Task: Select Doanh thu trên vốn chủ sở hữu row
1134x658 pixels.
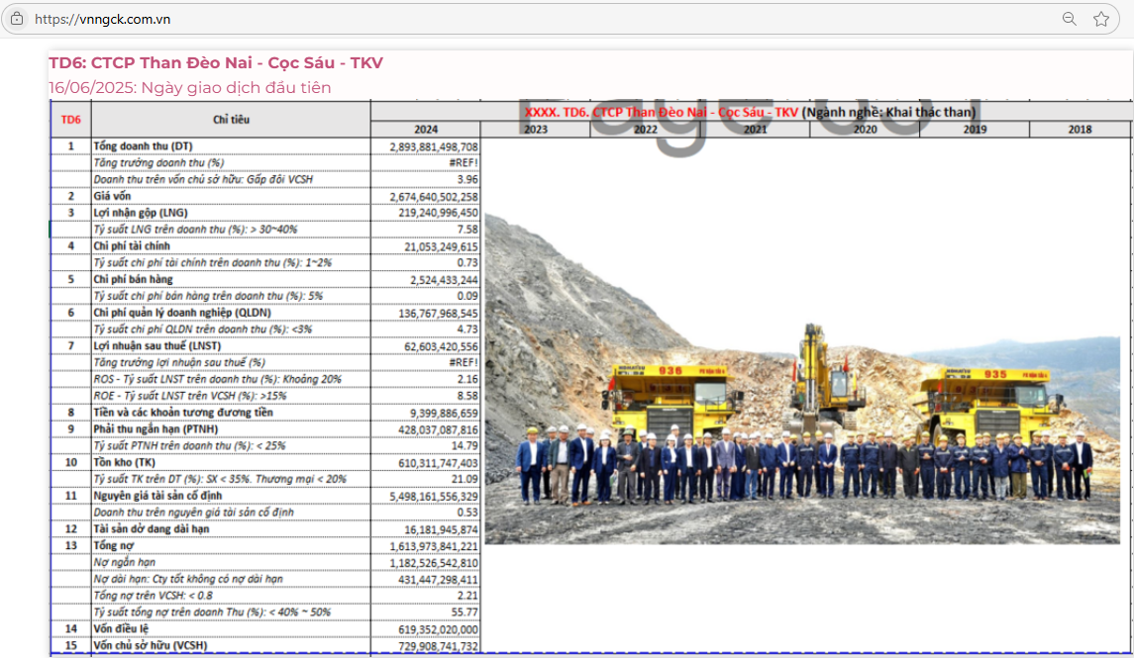Action: click(x=203, y=179)
